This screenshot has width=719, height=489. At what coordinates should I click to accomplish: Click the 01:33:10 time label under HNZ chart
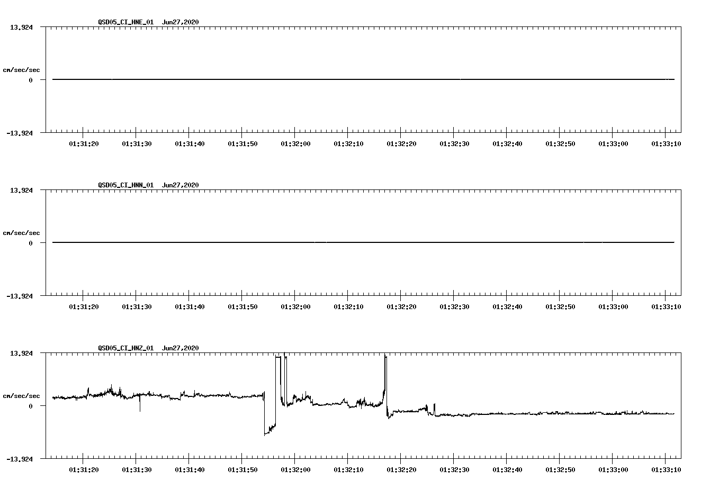click(x=666, y=470)
